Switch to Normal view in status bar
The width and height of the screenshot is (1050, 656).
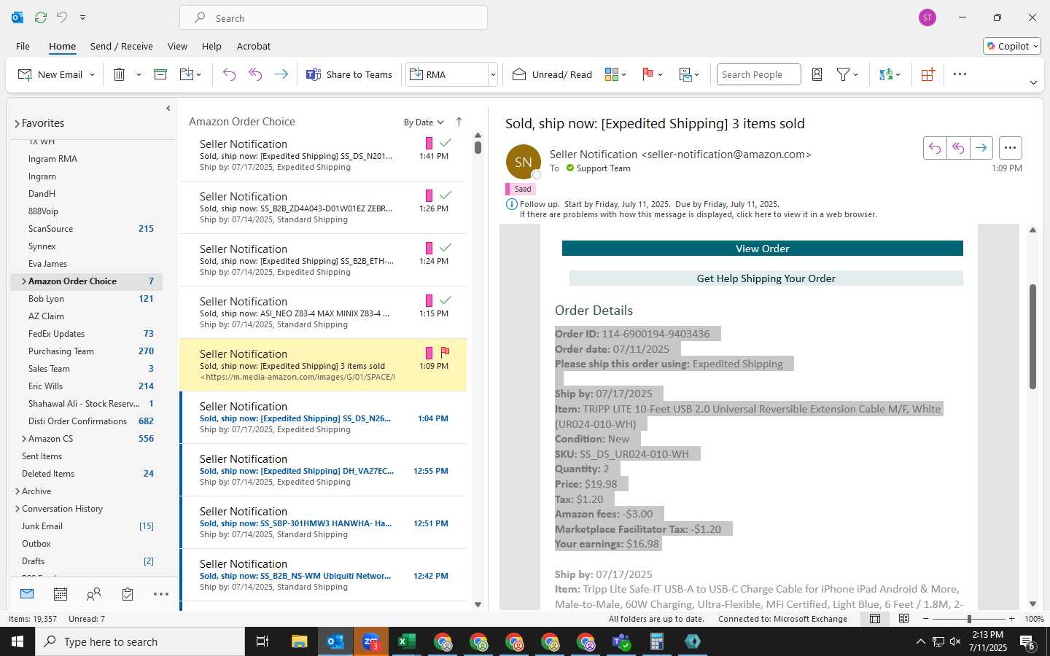pos(875,619)
